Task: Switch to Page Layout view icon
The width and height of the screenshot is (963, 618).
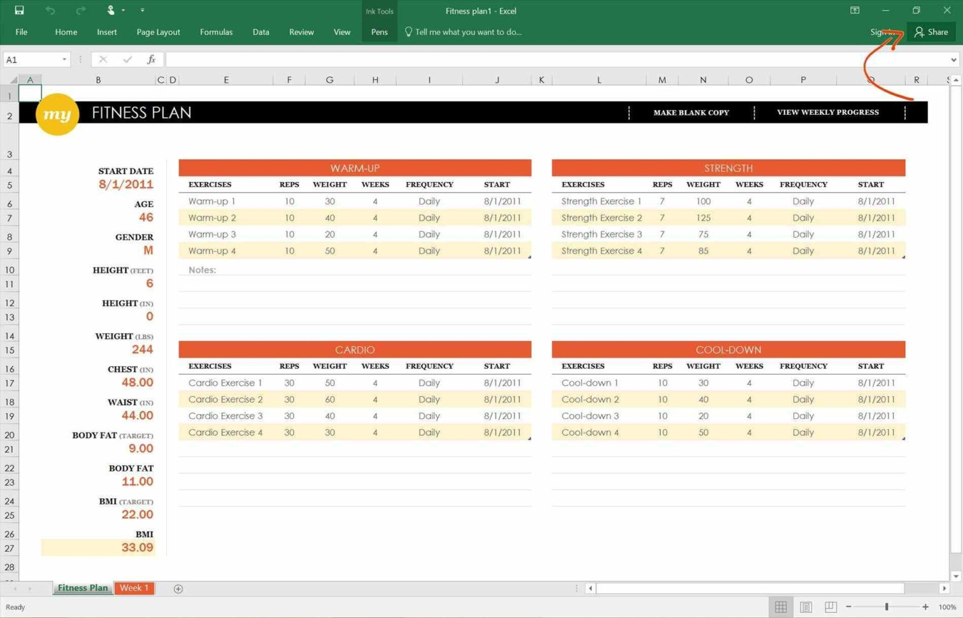Action: 805,607
